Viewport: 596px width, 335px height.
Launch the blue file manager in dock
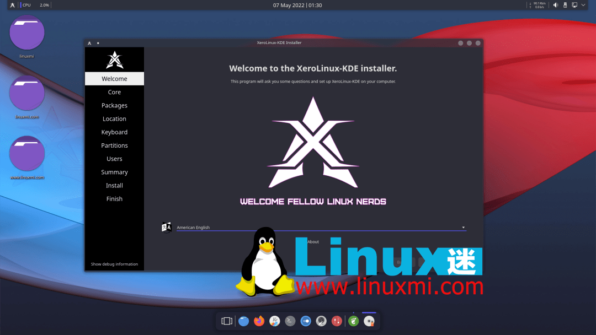pyautogui.click(x=244, y=321)
